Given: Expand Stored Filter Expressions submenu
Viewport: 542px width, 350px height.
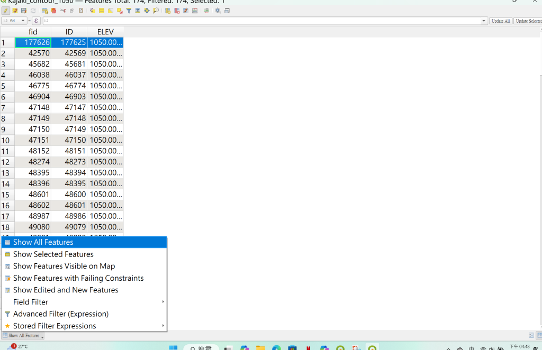Looking at the screenshot, I should (x=84, y=326).
